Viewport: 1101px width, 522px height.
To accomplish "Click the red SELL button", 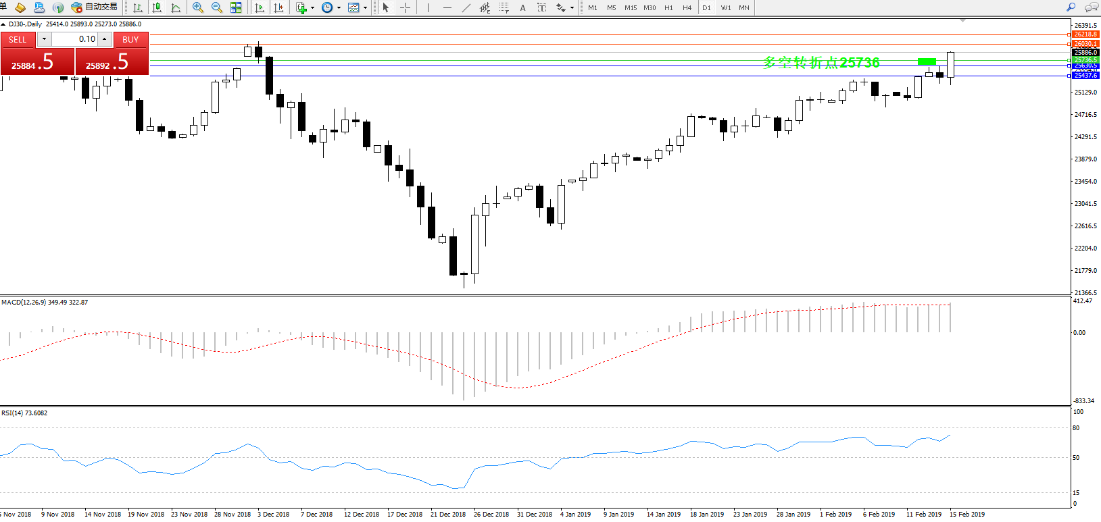I will (x=18, y=39).
